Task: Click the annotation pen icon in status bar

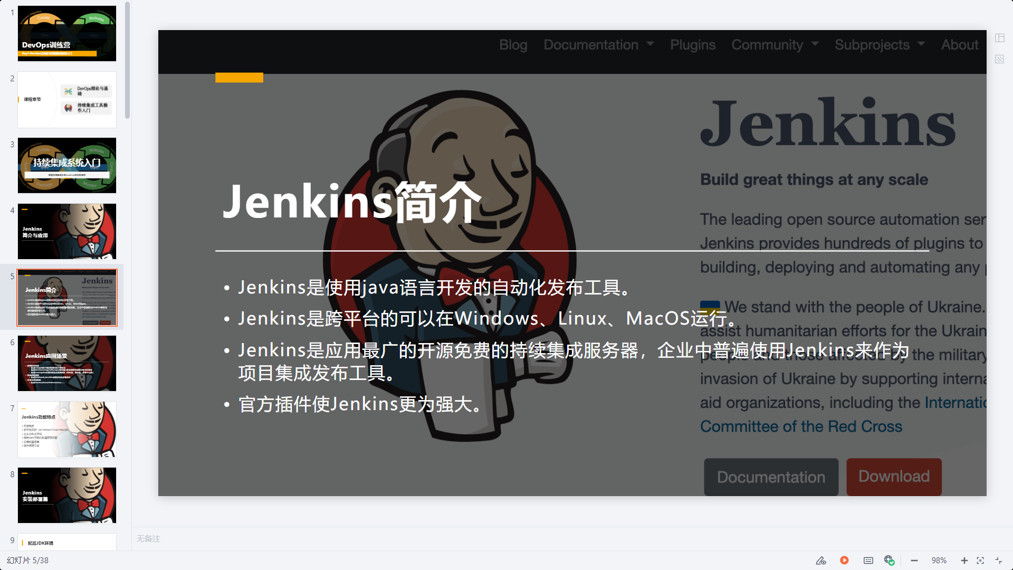Action: click(x=821, y=560)
